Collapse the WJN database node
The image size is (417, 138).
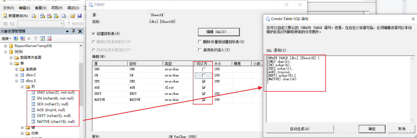point(5,52)
